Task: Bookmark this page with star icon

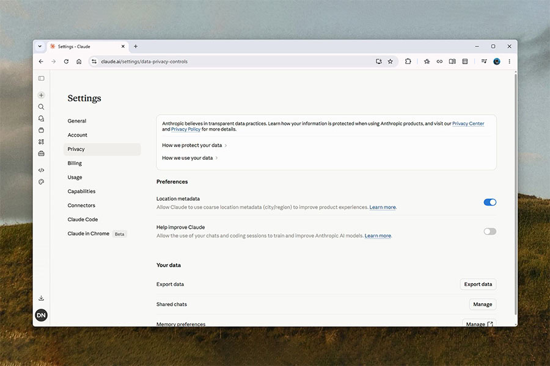Action: coord(390,62)
